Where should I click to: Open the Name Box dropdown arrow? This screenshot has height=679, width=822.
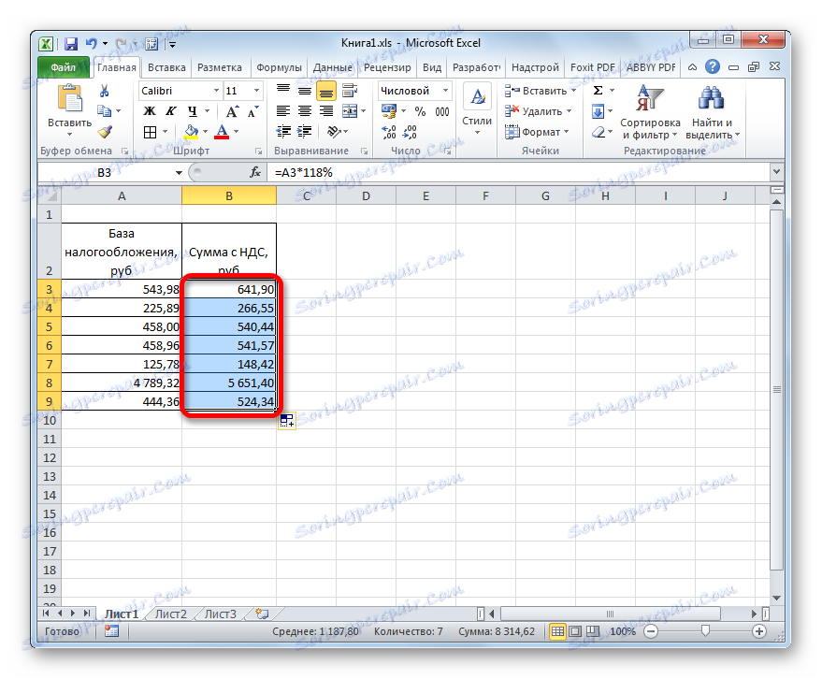click(179, 172)
